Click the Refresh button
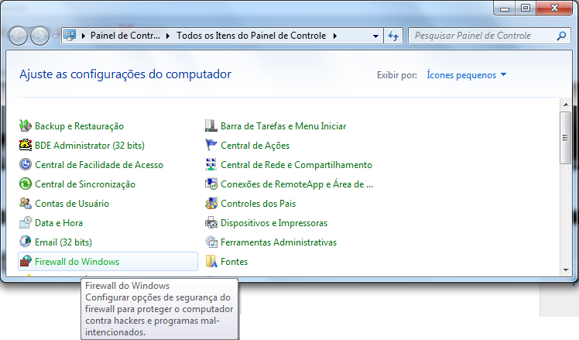Image resolution: width=579 pixels, height=340 pixels. tap(393, 36)
